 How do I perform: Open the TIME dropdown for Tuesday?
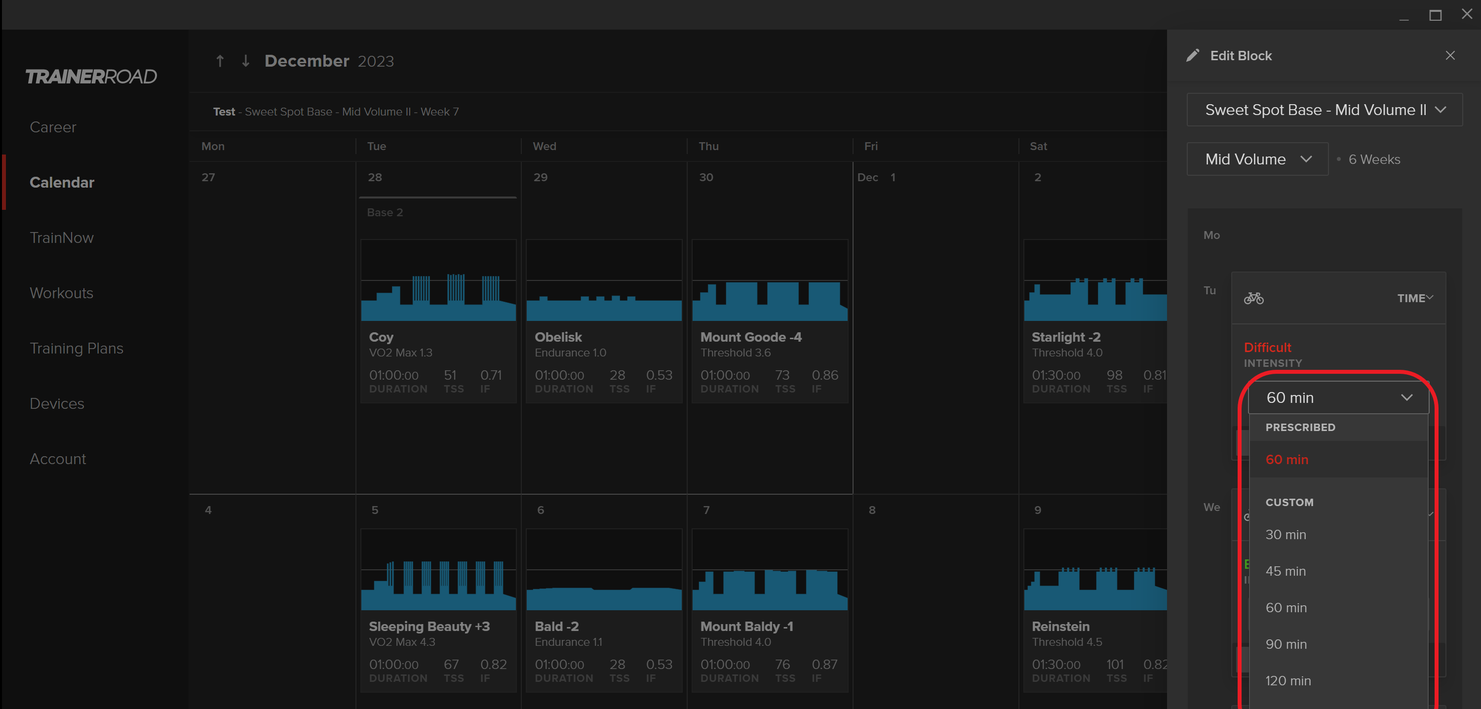1415,298
